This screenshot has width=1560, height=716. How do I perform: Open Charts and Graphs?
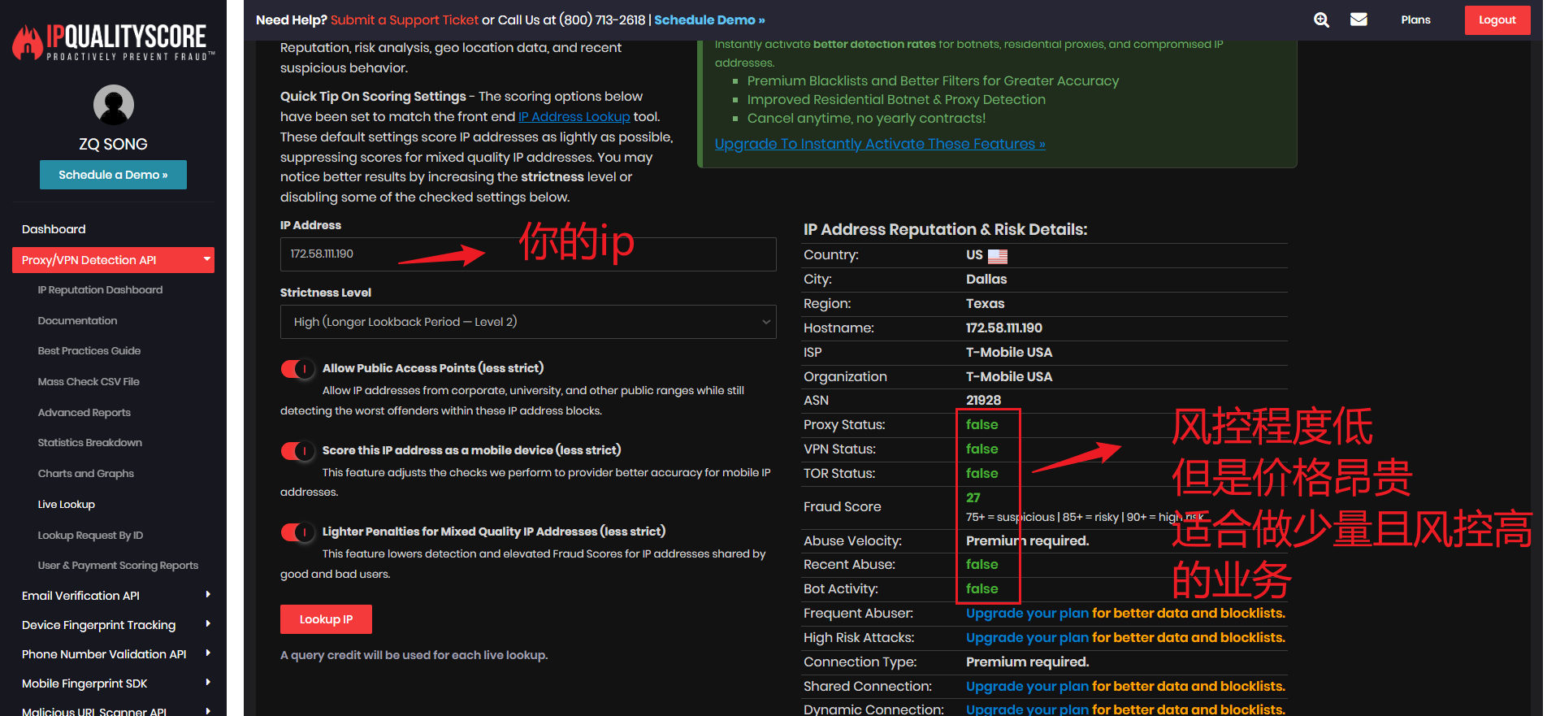point(85,474)
